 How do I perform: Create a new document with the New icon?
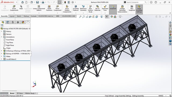point(26,2)
